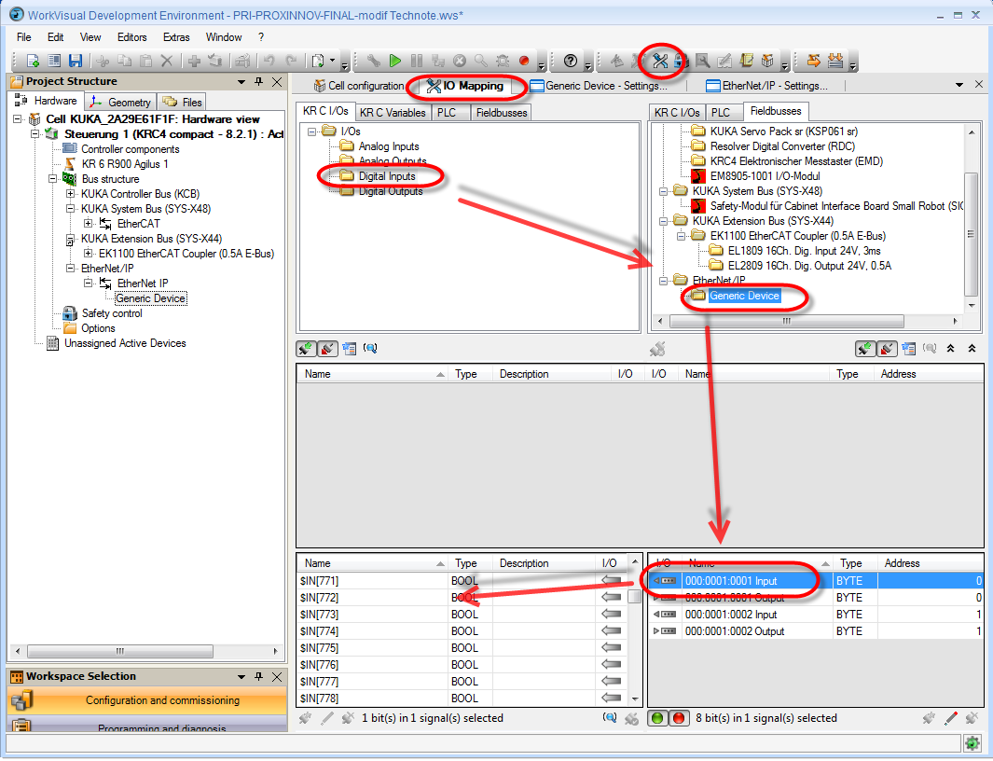Open the editor tabs overflow dropdown arrow
This screenshot has height=761, width=993.
coord(959,85)
